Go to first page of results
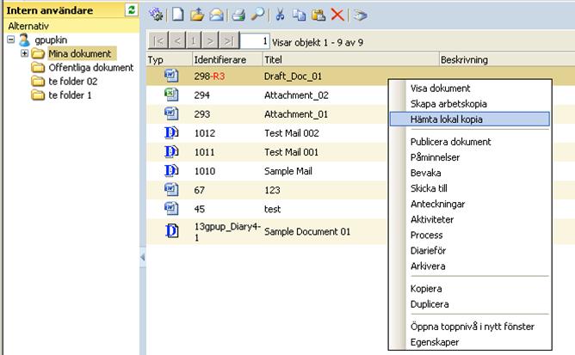 click(158, 40)
